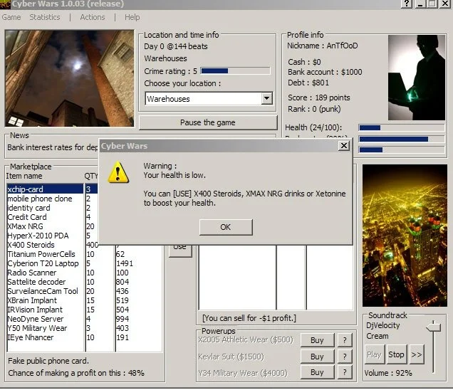Click help icon for Kevlar Suit
The height and width of the screenshot is (390, 453).
[346, 357]
